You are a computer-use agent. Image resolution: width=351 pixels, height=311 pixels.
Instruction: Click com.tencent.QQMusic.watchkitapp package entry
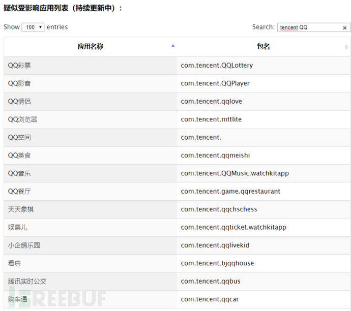click(x=235, y=173)
